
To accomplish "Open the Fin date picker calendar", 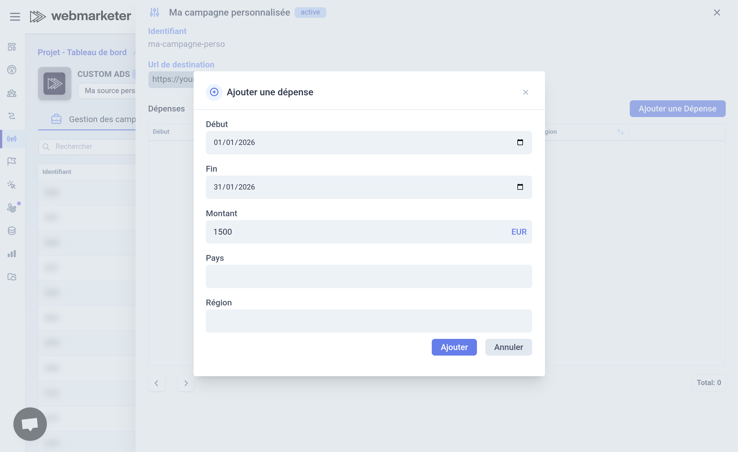I will (520, 187).
